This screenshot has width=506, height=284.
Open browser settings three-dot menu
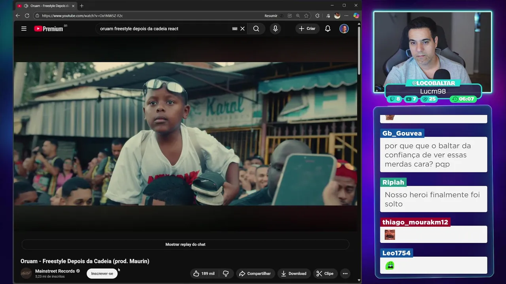(x=346, y=16)
